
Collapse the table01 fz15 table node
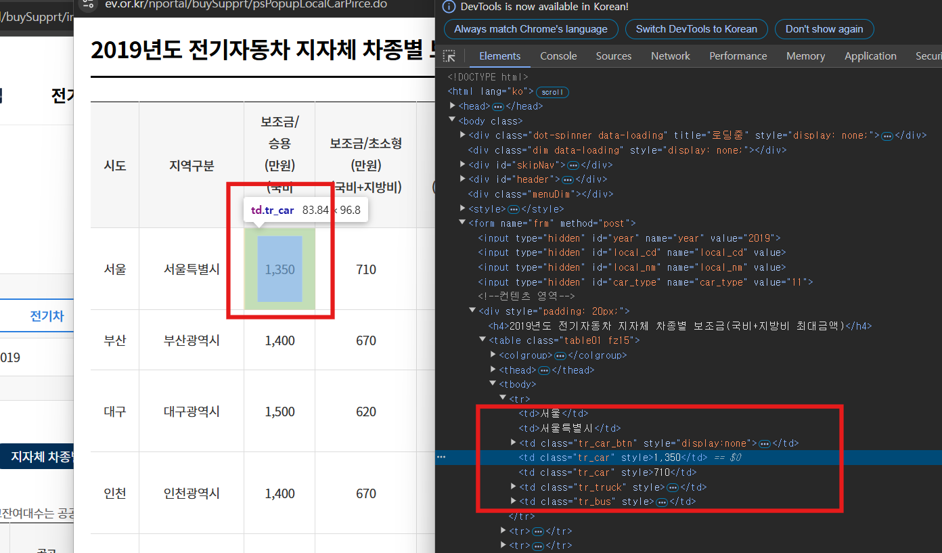point(483,340)
